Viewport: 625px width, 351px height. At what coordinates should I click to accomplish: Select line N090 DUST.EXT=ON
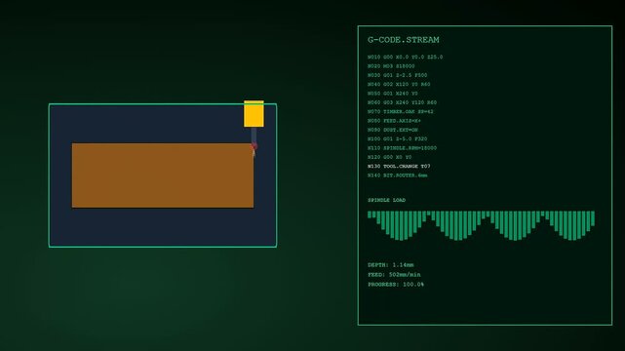393,130
